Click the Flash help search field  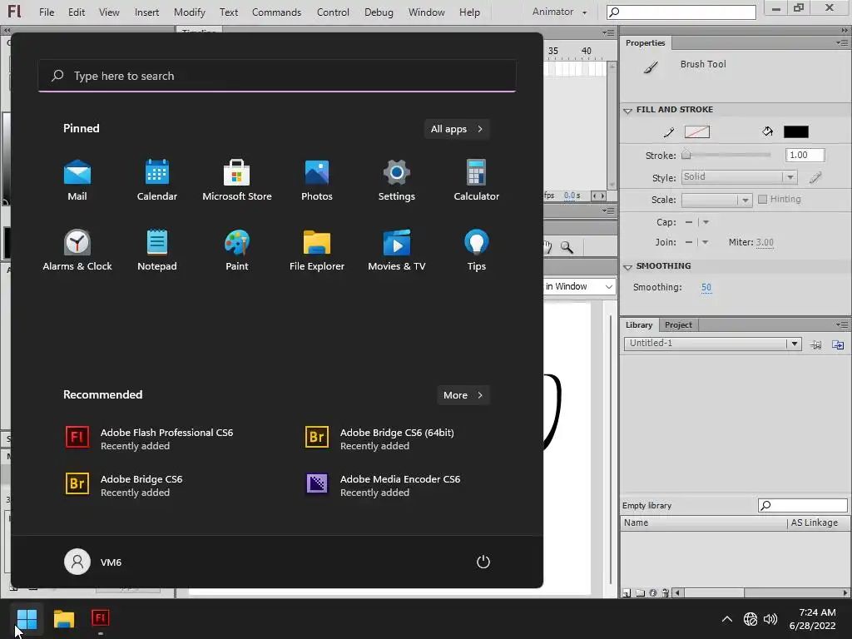click(681, 12)
